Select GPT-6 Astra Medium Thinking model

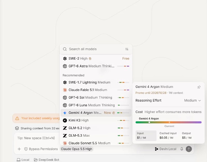click(x=96, y=66)
